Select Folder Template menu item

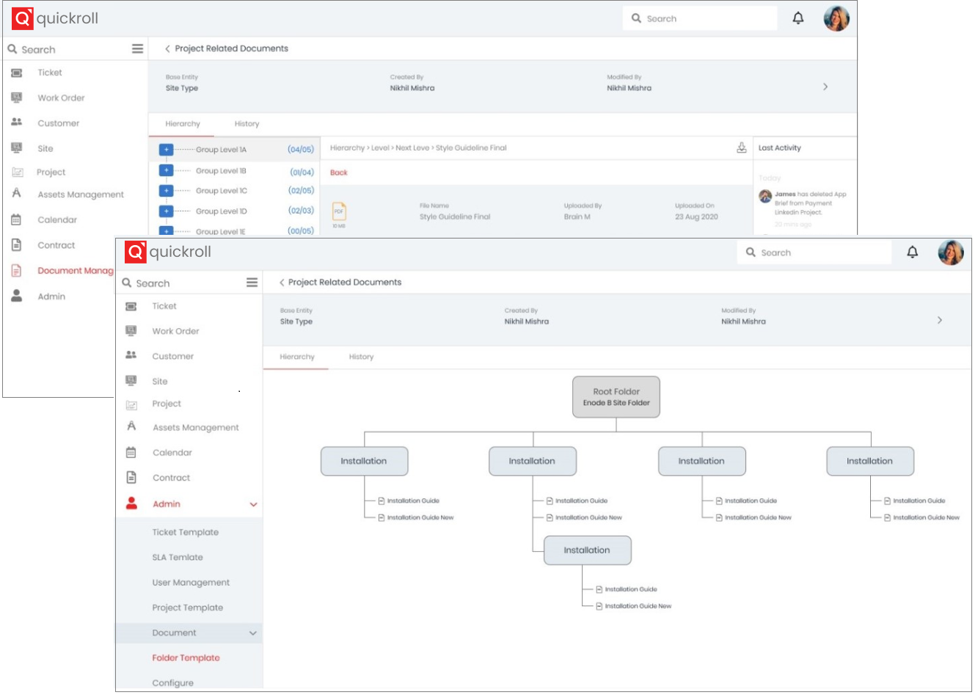point(186,658)
